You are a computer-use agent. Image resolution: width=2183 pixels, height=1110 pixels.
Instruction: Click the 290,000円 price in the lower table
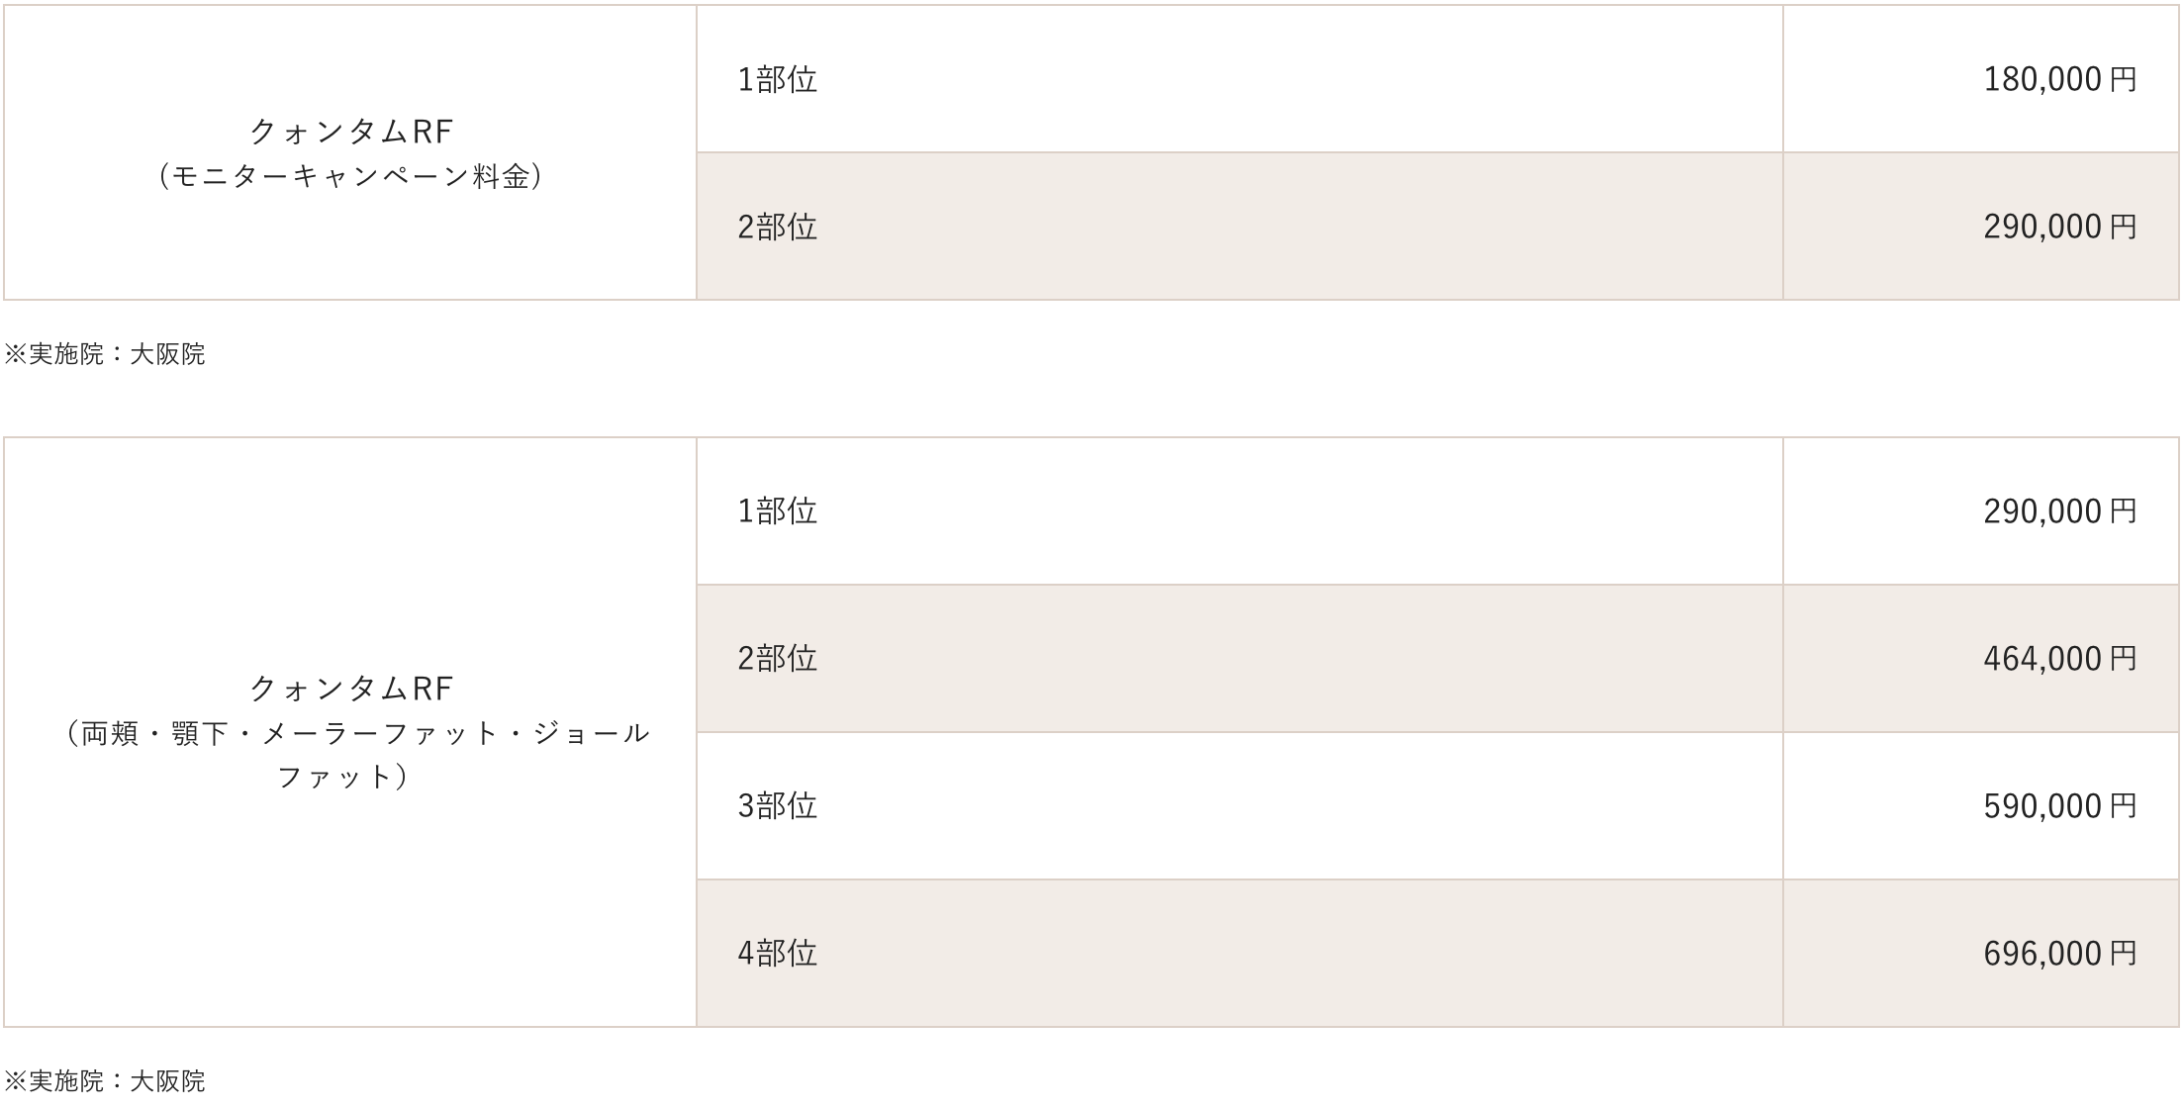pos(2059,510)
